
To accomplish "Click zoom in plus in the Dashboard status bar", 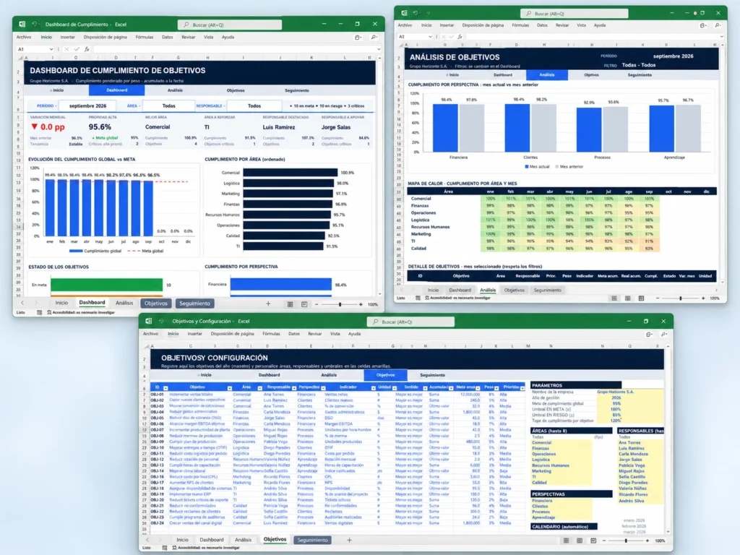I will coord(361,304).
